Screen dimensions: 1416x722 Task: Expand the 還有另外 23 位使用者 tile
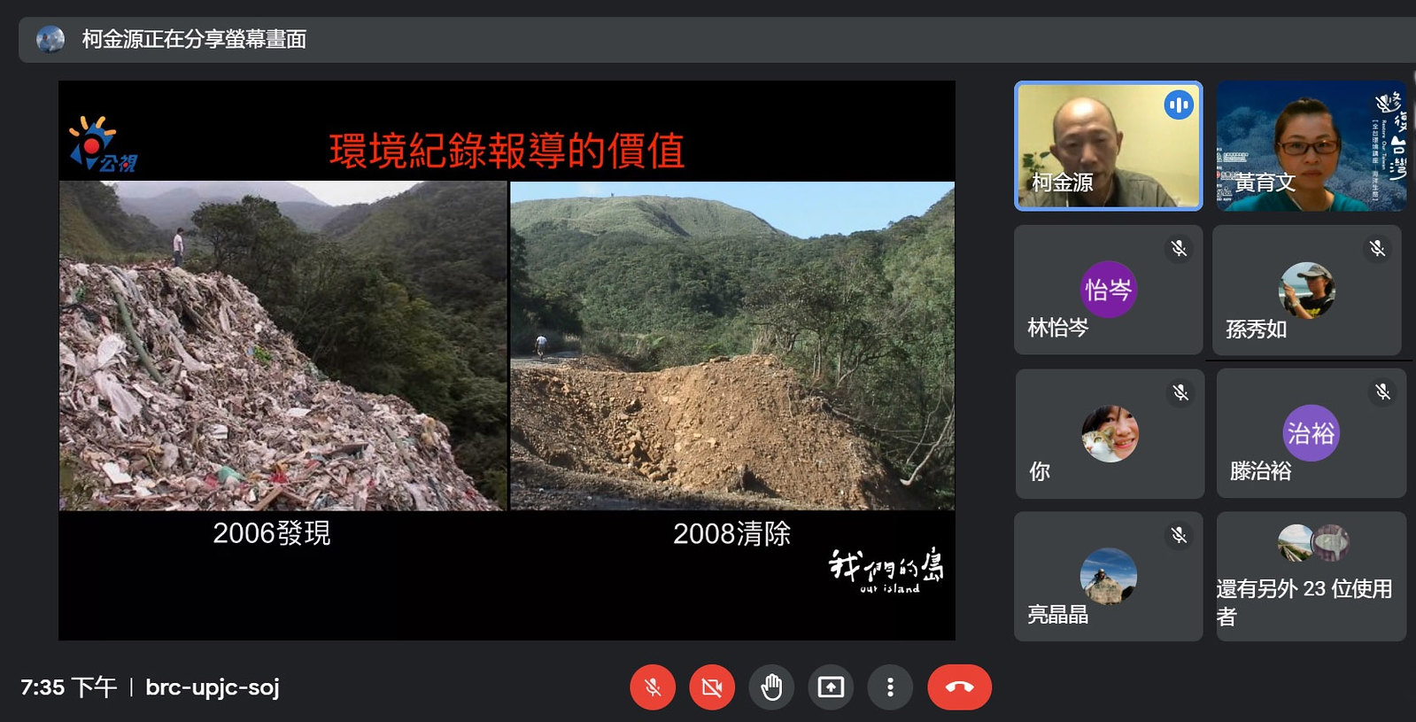tap(1311, 577)
